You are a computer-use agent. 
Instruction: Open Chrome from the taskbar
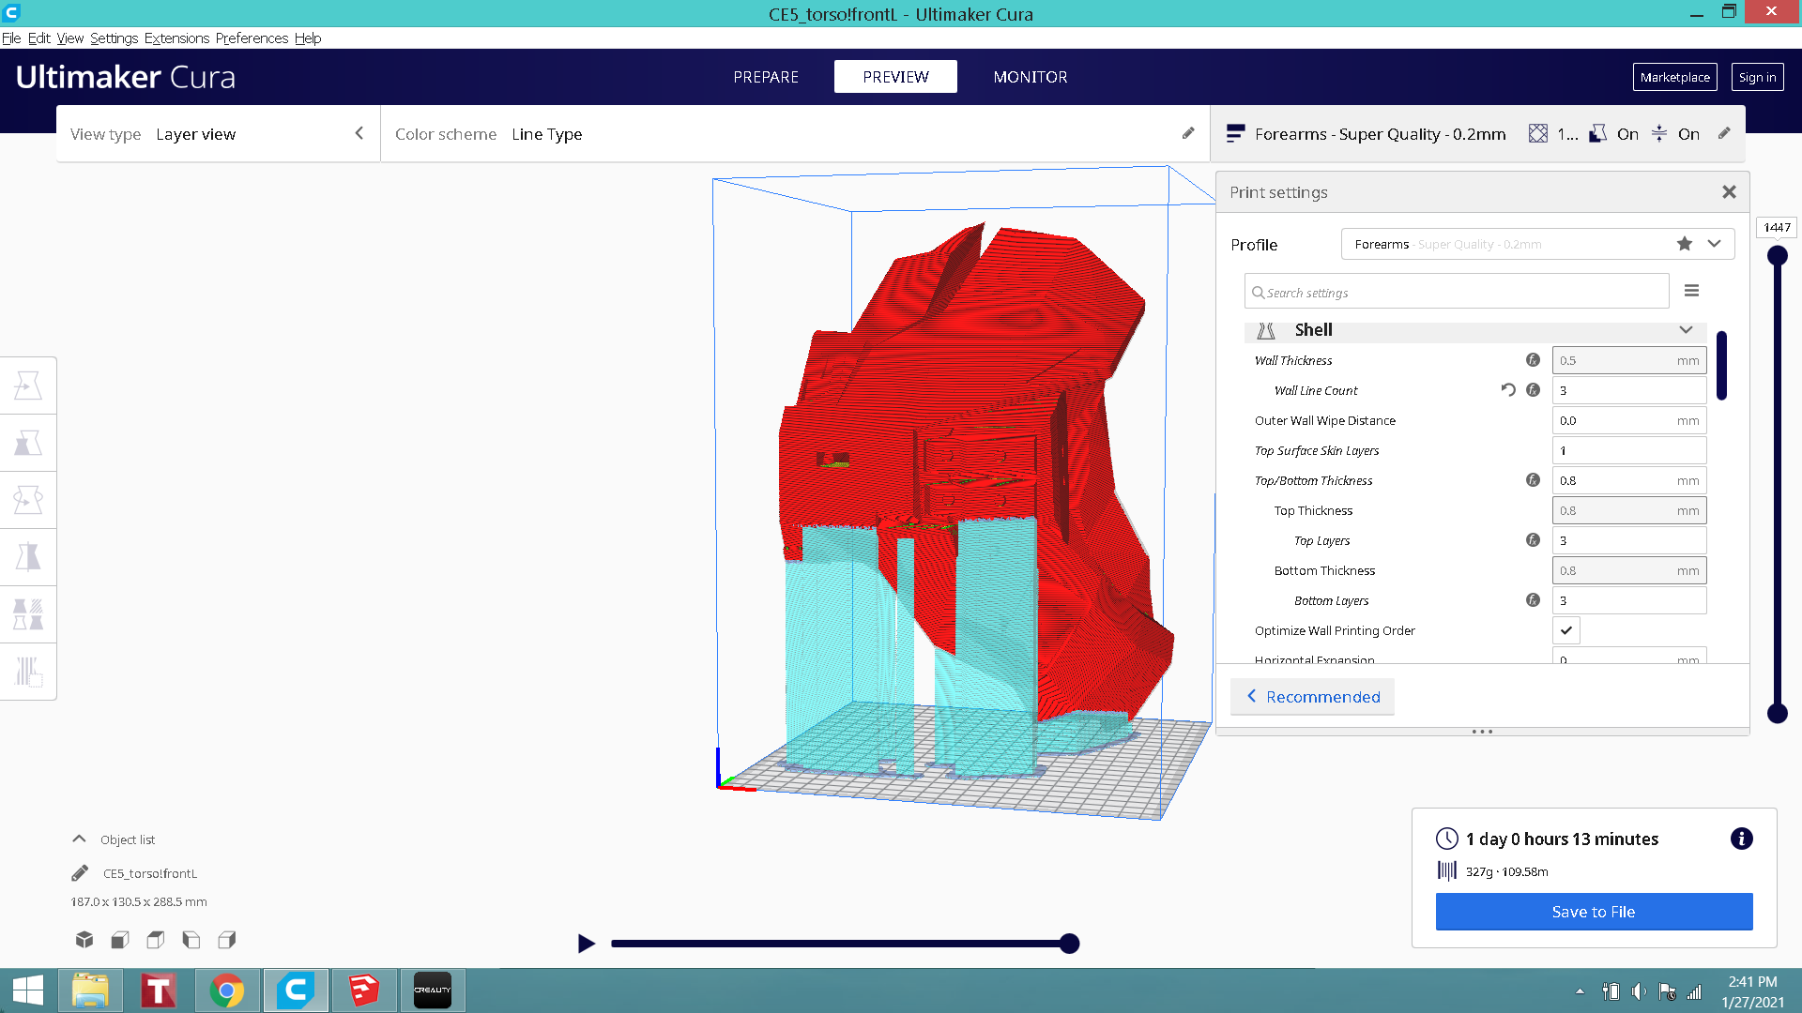(x=226, y=990)
